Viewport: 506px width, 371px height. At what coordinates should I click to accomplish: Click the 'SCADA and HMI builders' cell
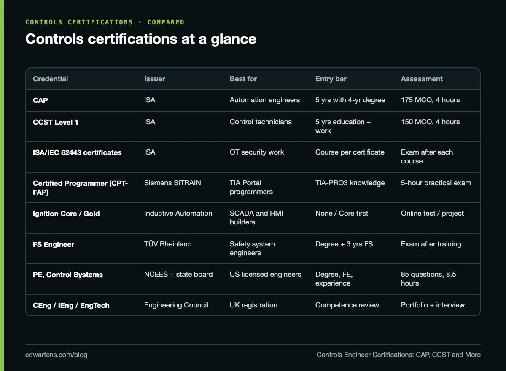click(x=256, y=218)
